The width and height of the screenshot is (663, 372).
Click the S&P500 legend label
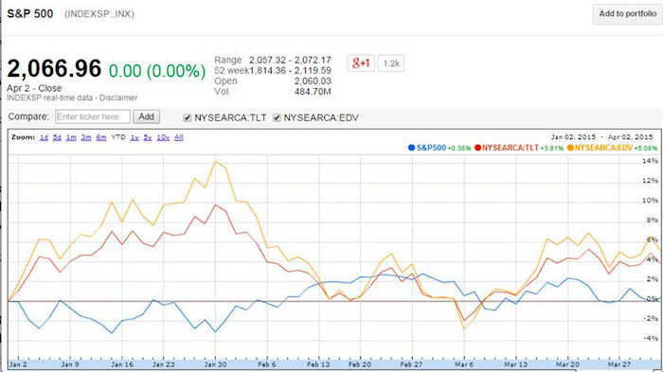431,148
